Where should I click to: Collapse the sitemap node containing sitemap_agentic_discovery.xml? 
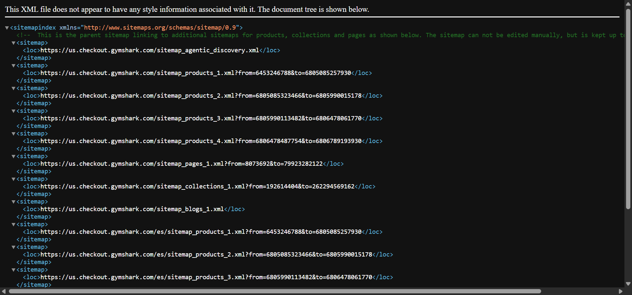(13, 43)
